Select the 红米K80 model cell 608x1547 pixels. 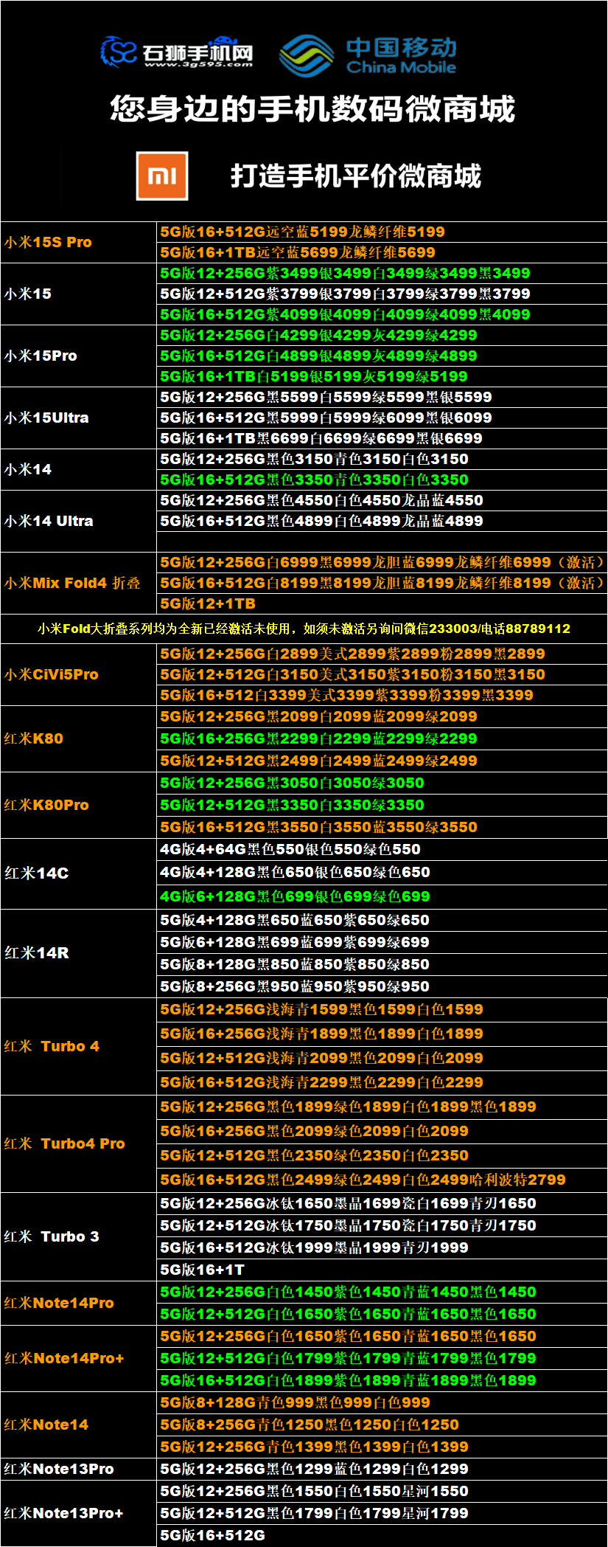(x=79, y=738)
